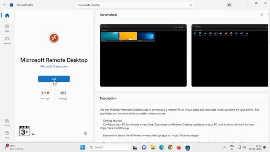
Task: Open the KS user profile avatar
Action: (229, 5)
